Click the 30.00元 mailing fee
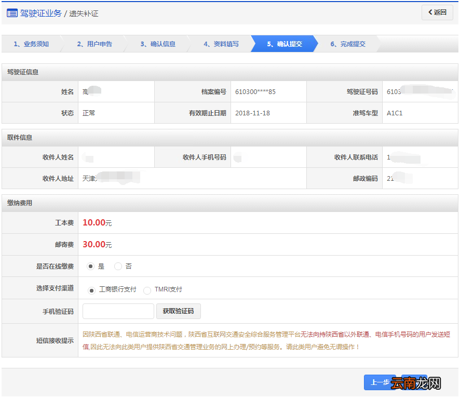Image resolution: width=460 pixels, height=398 pixels. pos(97,245)
